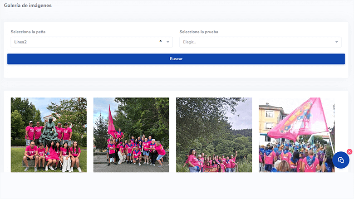Image resolution: width=354 pixels, height=199 pixels.
Task: Click the 'Galería de imágenes' heading
Action: coord(28,5)
